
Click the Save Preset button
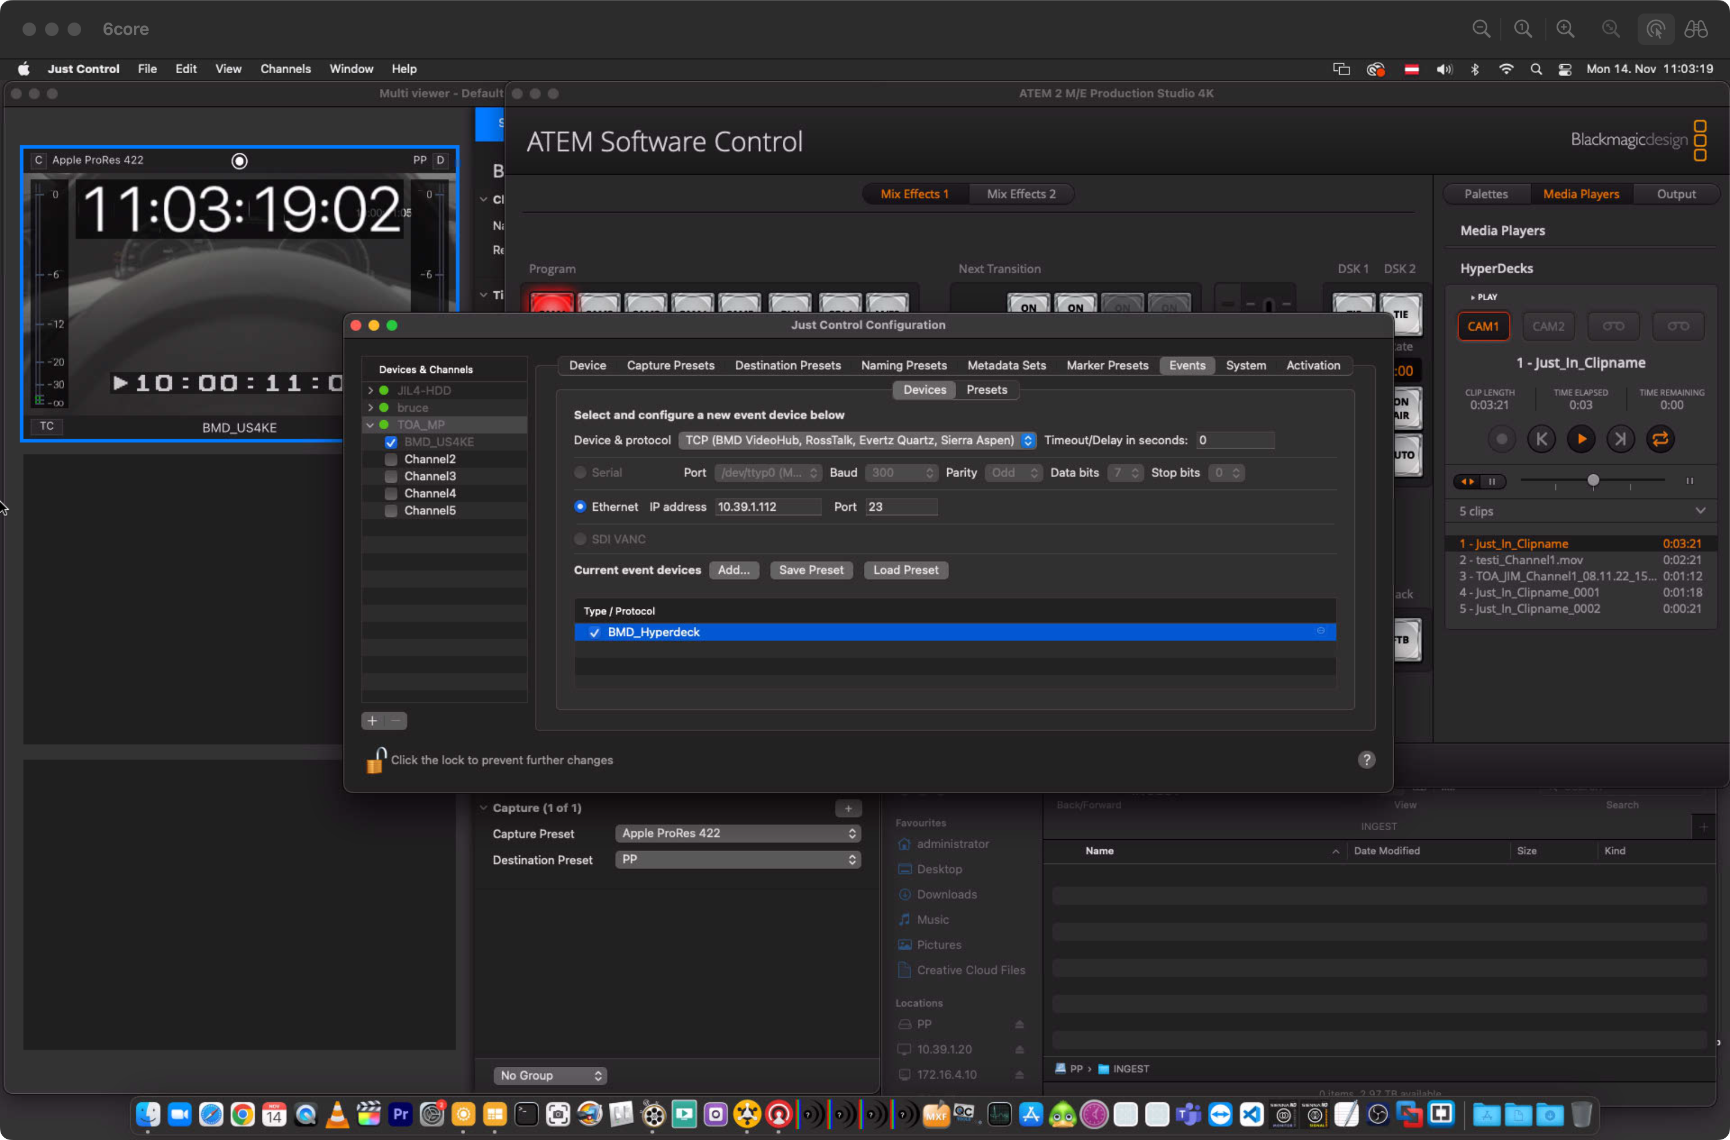pyautogui.click(x=810, y=570)
